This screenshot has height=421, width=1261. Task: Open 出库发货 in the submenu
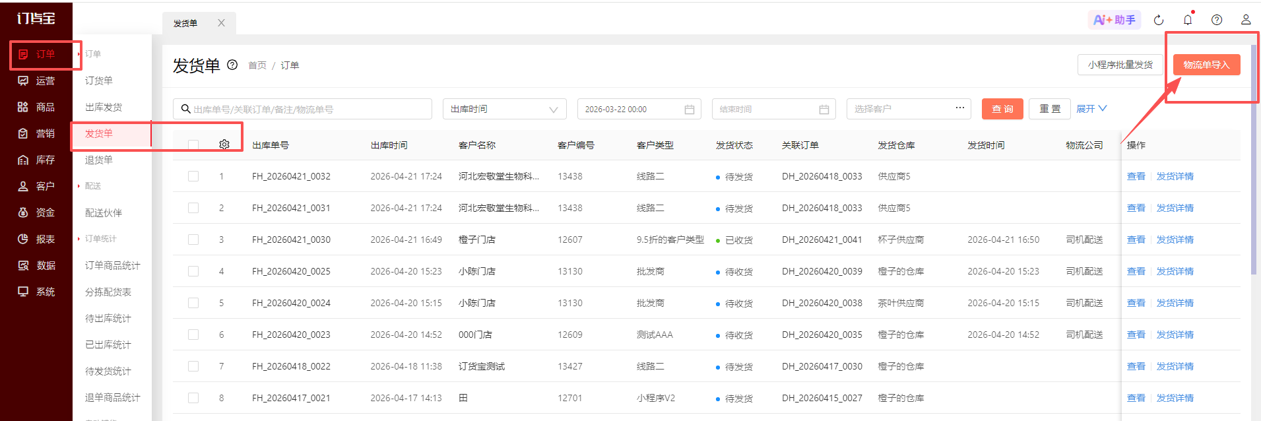pyautogui.click(x=104, y=107)
